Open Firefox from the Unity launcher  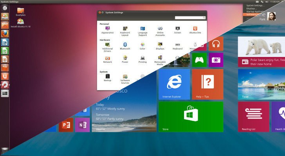click(5, 34)
